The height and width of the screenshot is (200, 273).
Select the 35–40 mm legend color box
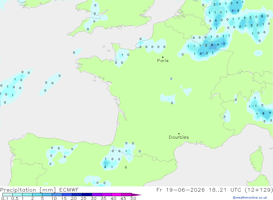(x=107, y=195)
